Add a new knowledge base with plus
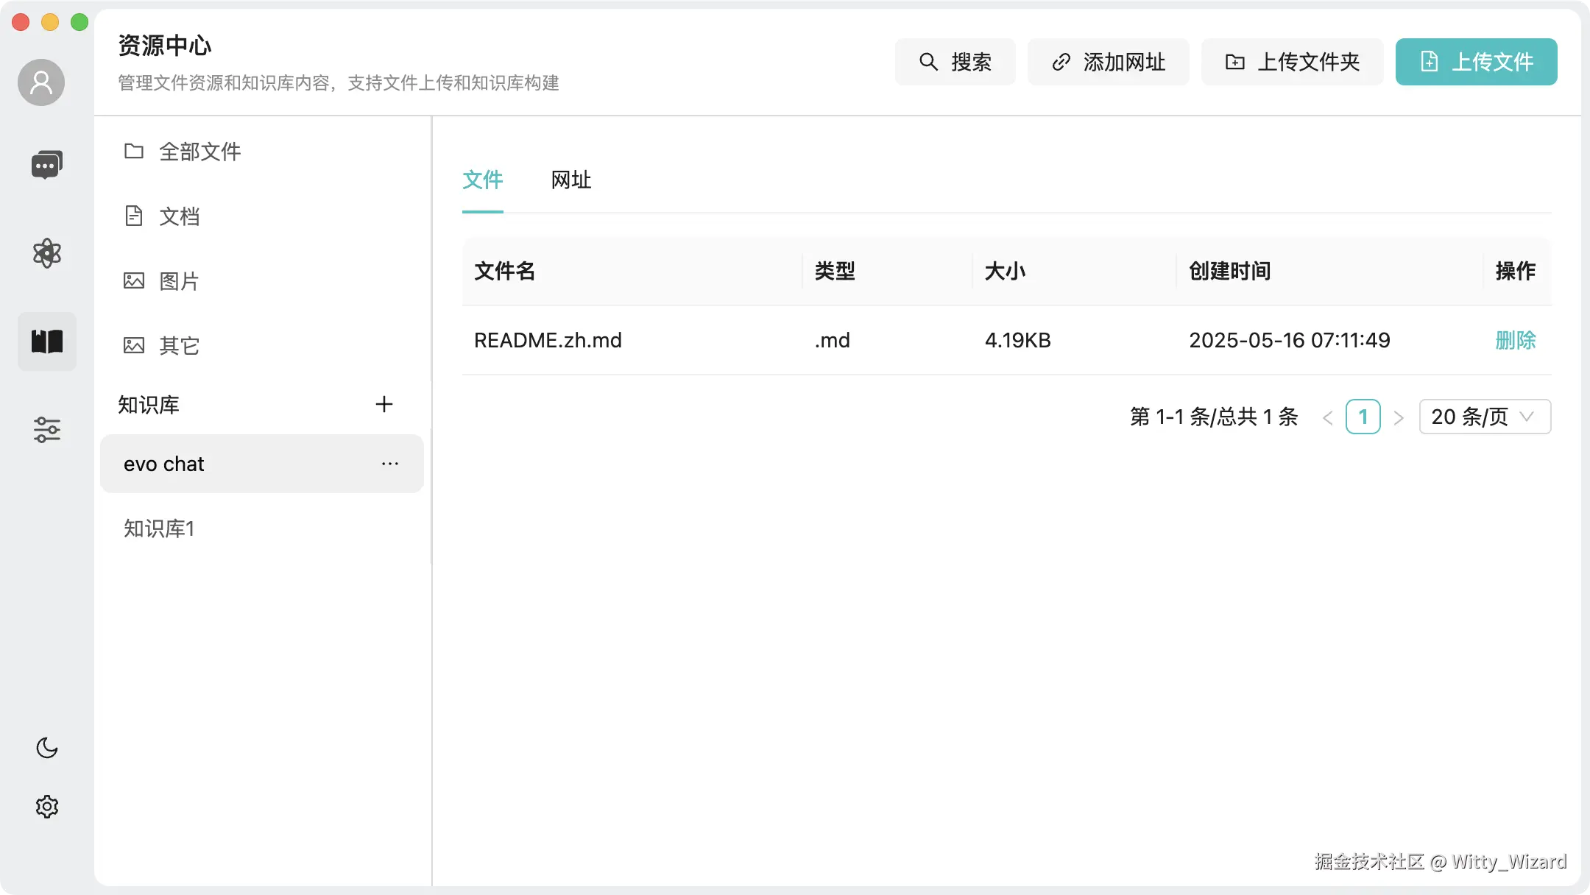The height and width of the screenshot is (895, 1590). click(x=384, y=403)
